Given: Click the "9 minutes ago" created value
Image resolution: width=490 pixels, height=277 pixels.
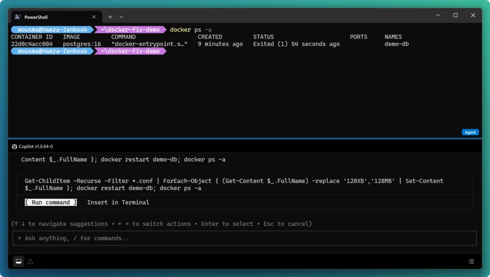Looking at the screenshot, I should [x=220, y=44].
